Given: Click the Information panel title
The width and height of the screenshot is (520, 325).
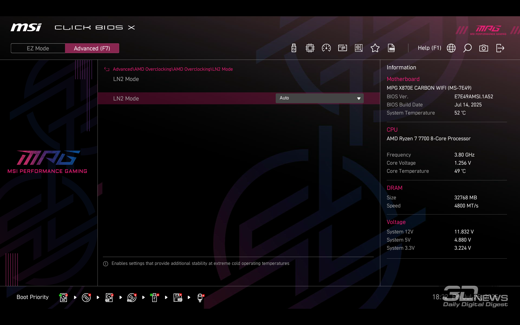Looking at the screenshot, I should click(401, 67).
